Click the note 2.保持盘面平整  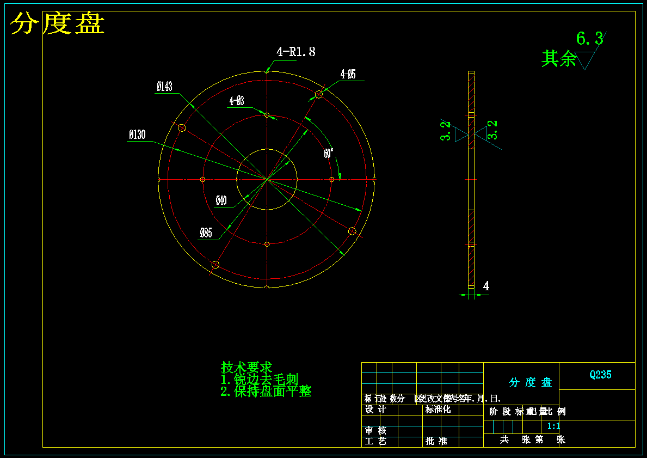tap(266, 391)
